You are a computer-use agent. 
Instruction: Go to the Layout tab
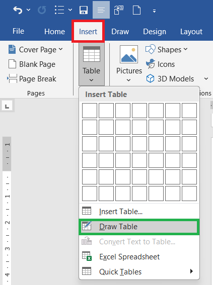[191, 32]
